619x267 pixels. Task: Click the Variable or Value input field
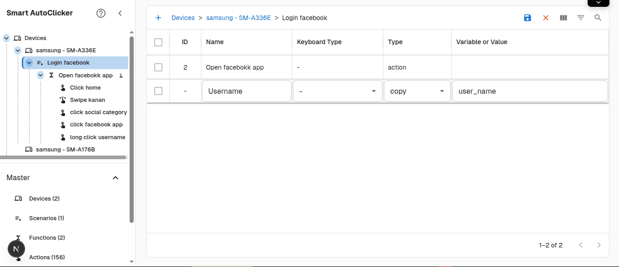[529, 91]
